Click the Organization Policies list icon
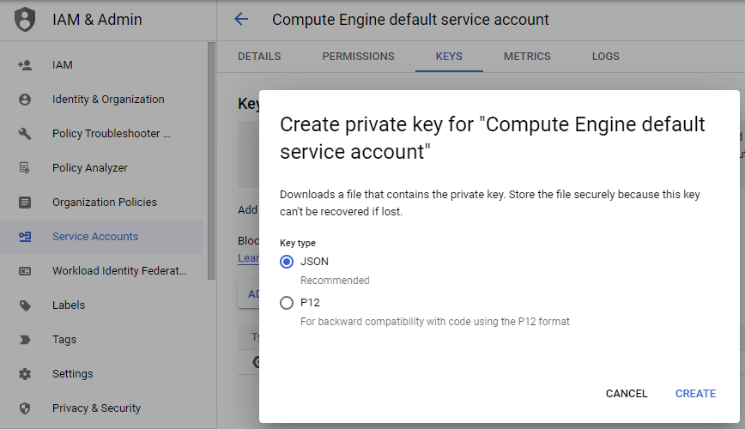Image resolution: width=745 pixels, height=429 pixels. 25,202
